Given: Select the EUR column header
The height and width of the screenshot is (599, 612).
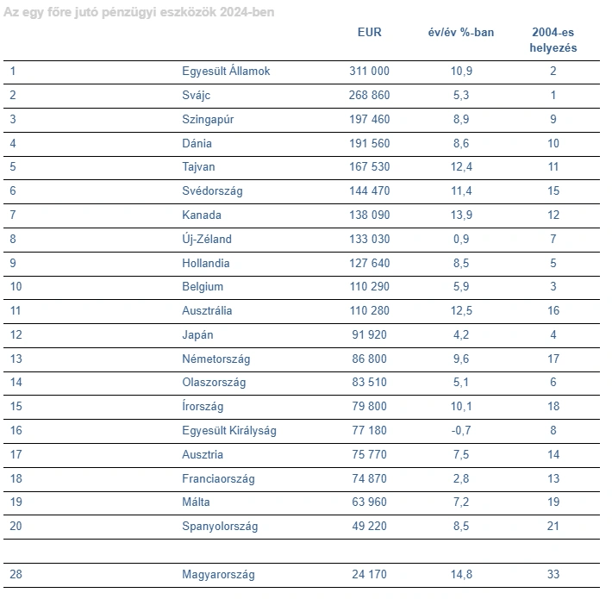Looking at the screenshot, I should (369, 32).
